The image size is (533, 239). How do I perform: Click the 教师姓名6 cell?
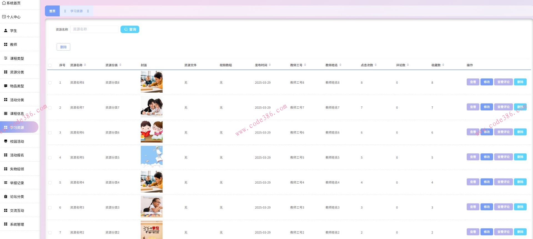(x=333, y=133)
